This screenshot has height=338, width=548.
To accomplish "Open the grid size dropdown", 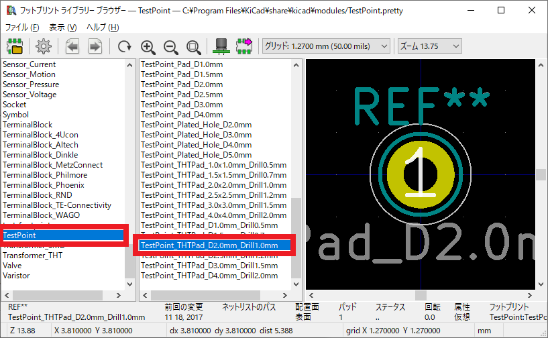I will 326,46.
